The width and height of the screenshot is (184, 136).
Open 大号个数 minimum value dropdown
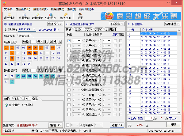(x=79, y=46)
